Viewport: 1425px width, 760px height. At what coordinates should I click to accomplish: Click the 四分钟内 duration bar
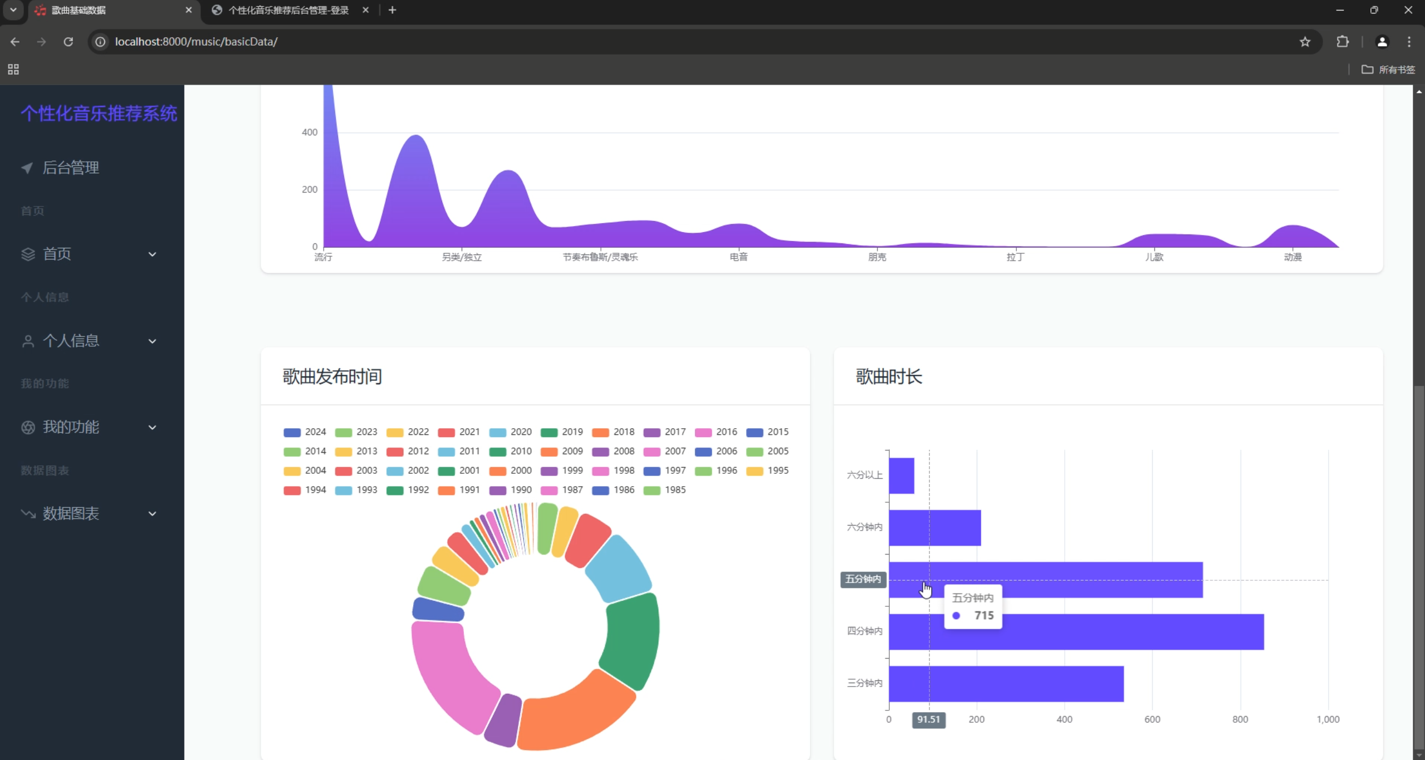1076,632
